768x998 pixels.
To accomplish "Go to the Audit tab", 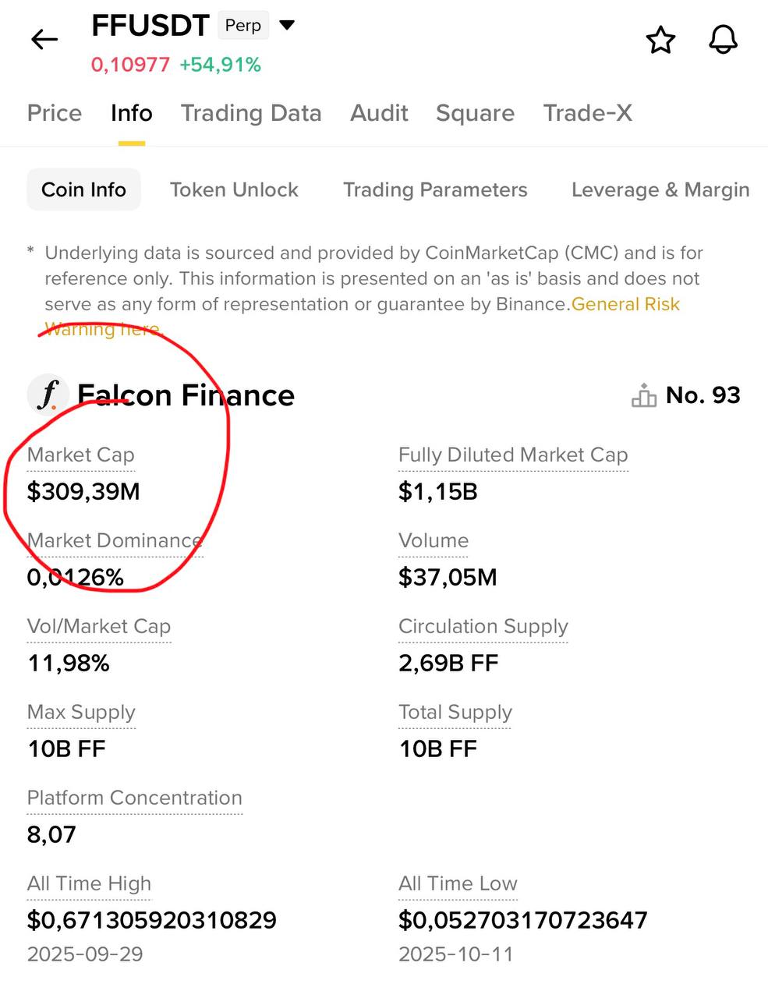I will click(379, 113).
